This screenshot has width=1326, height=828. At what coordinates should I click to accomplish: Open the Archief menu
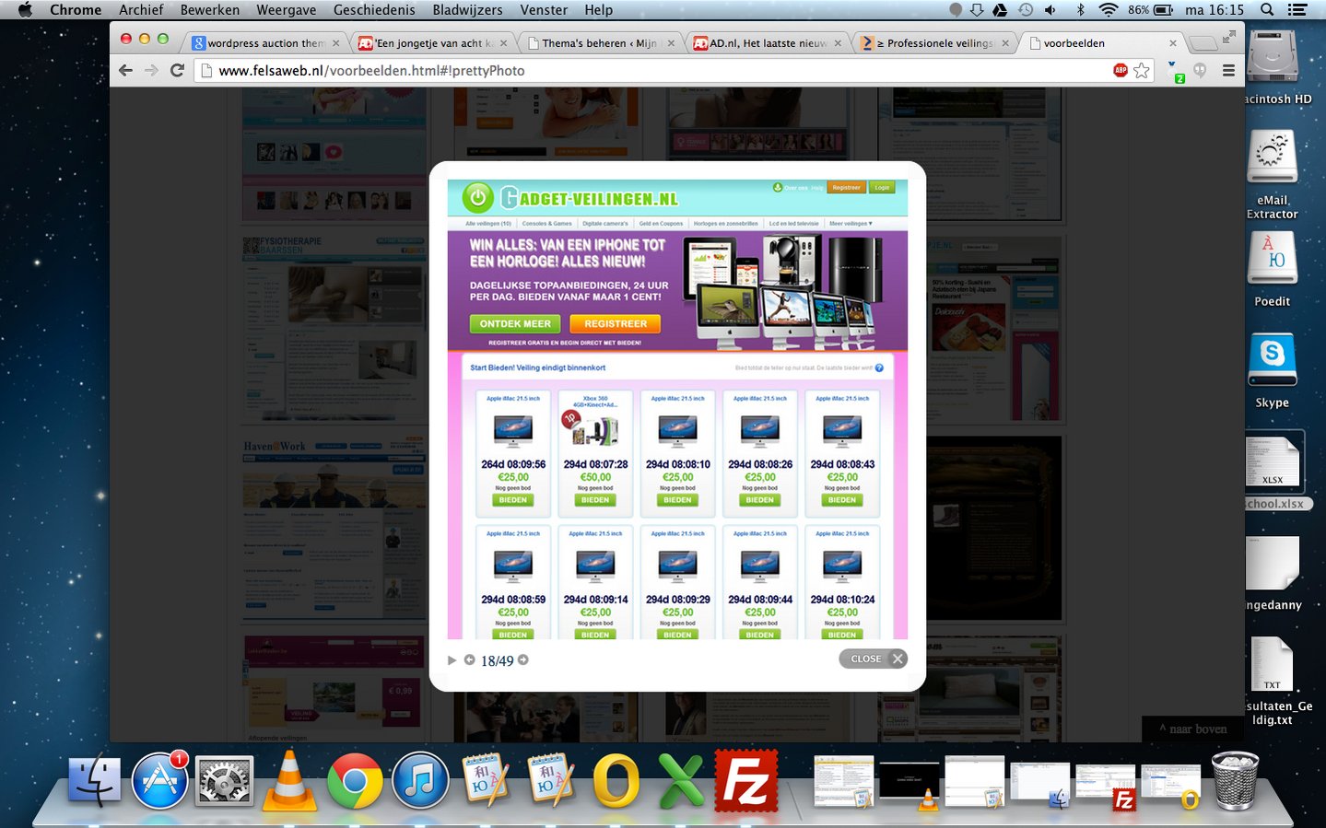tap(141, 10)
